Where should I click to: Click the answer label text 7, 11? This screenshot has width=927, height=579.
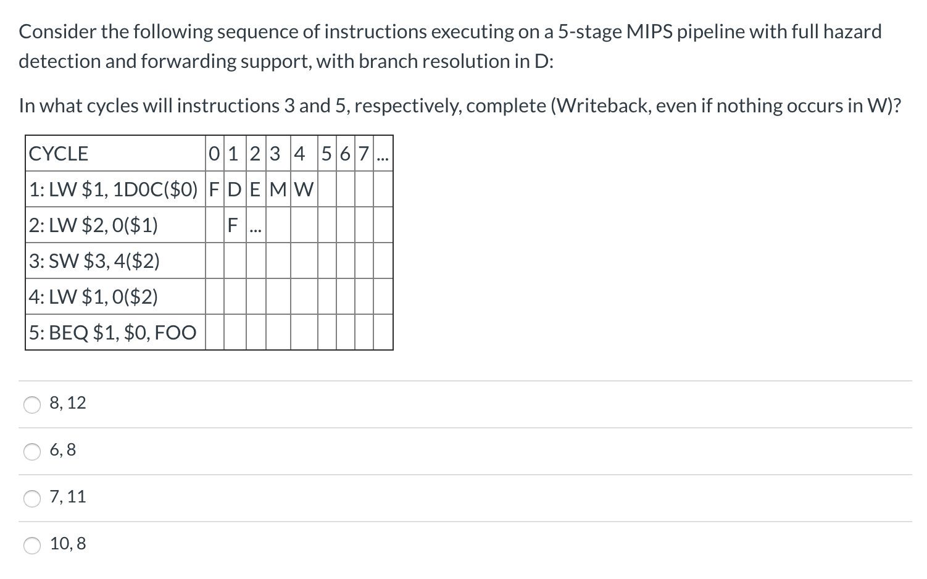point(68,497)
